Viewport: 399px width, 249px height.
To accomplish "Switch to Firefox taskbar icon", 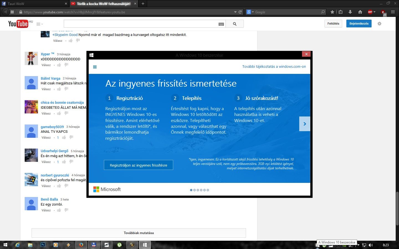I will click(x=81, y=245).
